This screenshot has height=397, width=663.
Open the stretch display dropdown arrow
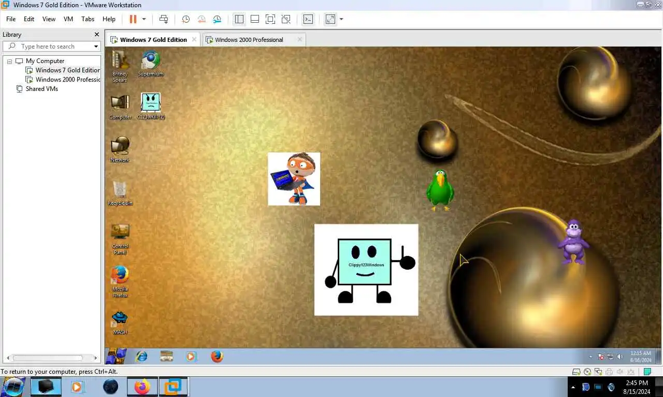341,19
